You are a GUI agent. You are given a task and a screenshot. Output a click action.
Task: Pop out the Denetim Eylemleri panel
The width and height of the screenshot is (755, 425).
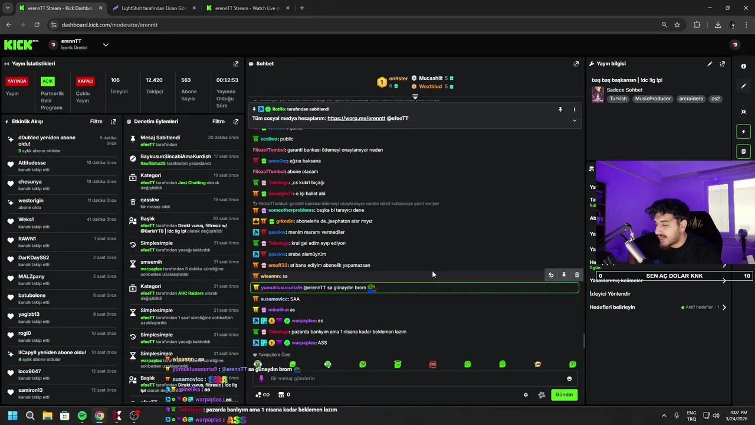click(236, 122)
